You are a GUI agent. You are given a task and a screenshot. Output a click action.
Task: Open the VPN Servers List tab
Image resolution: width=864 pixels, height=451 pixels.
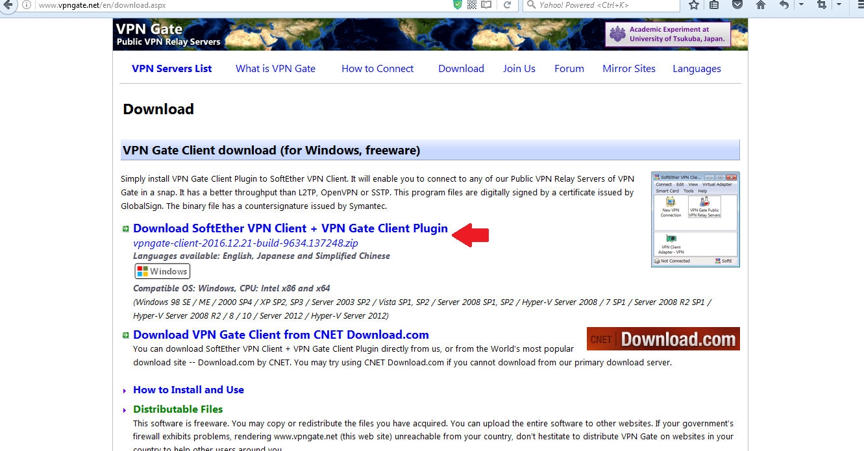pyautogui.click(x=171, y=69)
